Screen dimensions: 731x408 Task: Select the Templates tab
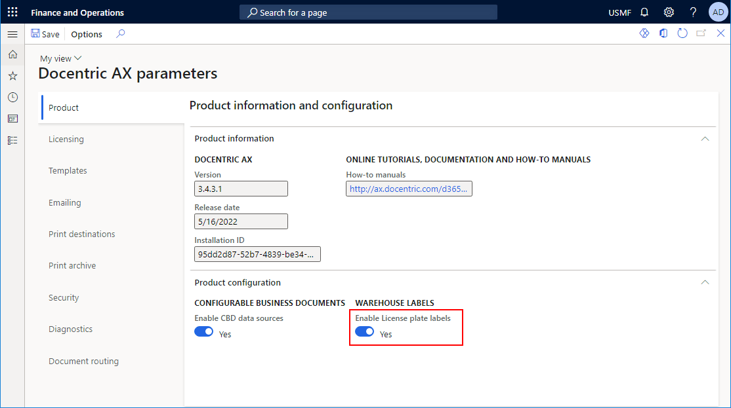(x=112, y=171)
